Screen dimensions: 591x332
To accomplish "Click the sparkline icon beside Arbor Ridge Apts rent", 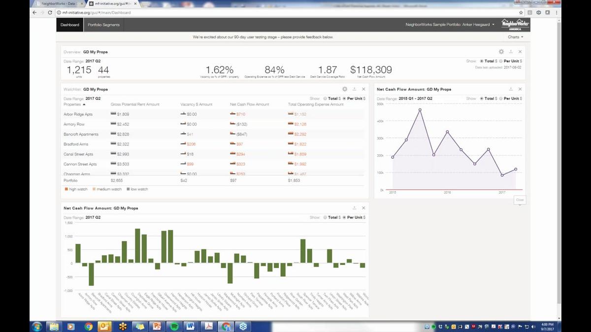I will (x=113, y=114).
